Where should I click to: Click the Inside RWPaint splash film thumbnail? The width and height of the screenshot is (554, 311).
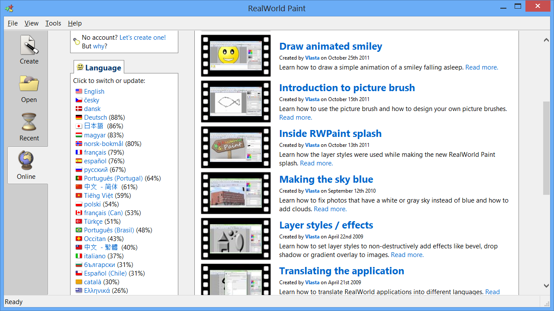pos(236,147)
